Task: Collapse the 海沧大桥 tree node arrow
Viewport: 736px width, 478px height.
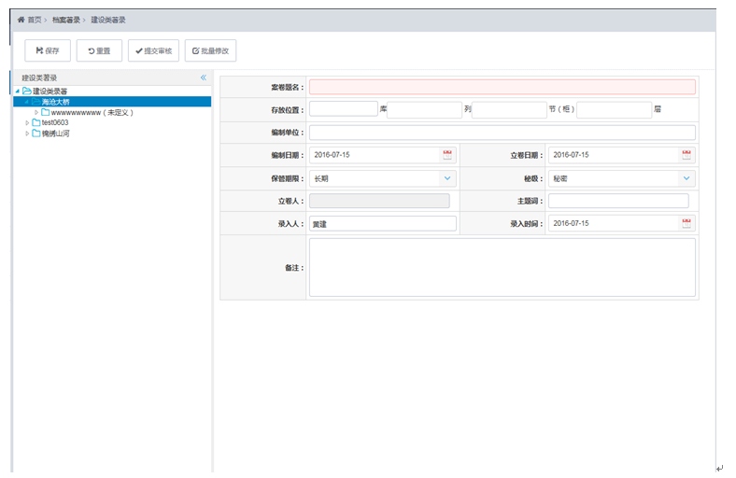Action: pyautogui.click(x=27, y=102)
